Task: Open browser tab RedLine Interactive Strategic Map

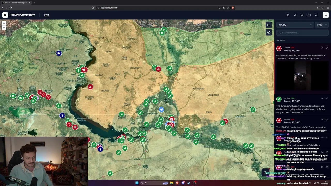Action: tap(16, 3)
